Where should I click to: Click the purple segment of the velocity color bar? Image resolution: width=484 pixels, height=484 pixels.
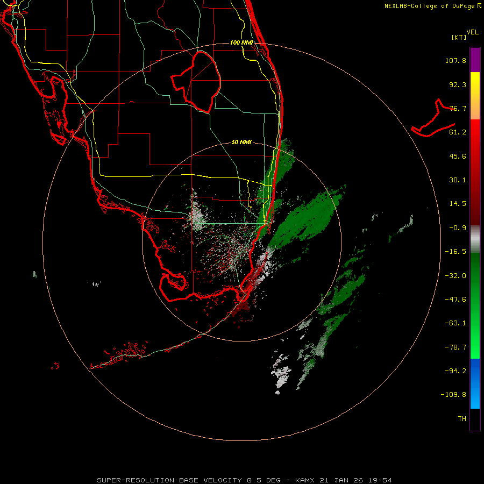(x=475, y=60)
